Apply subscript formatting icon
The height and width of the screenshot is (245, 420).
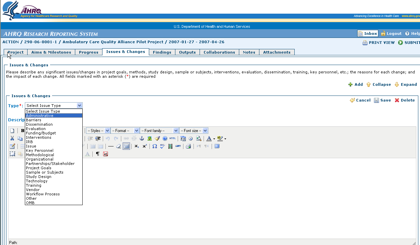click(137, 146)
